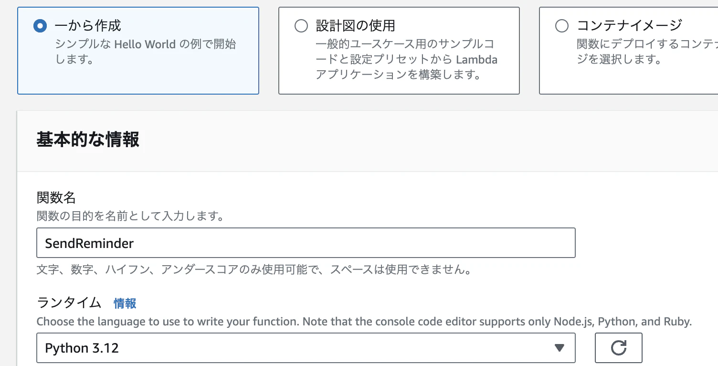The image size is (718, 366).
Task: Open the Python 3.12 runtime combo box
Action: coord(306,348)
